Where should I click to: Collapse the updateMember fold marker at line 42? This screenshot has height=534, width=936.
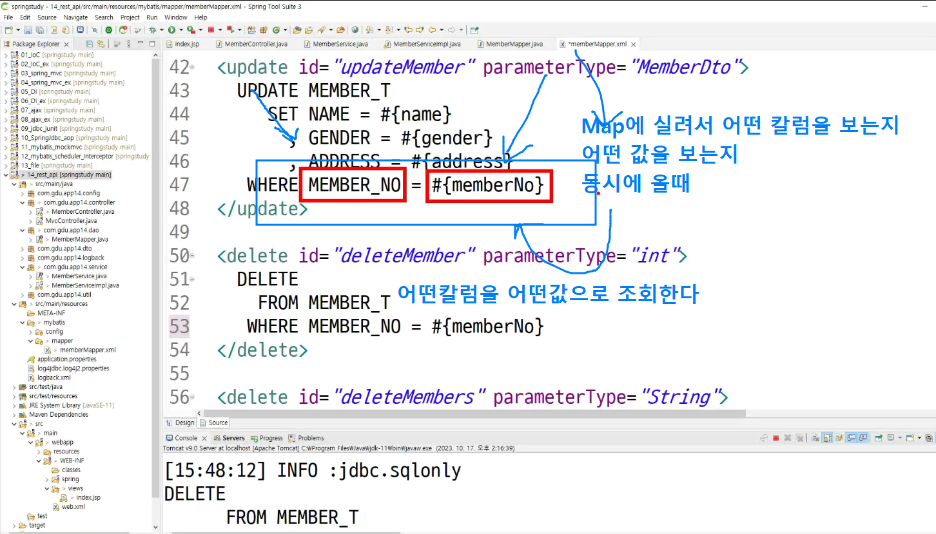tap(193, 68)
